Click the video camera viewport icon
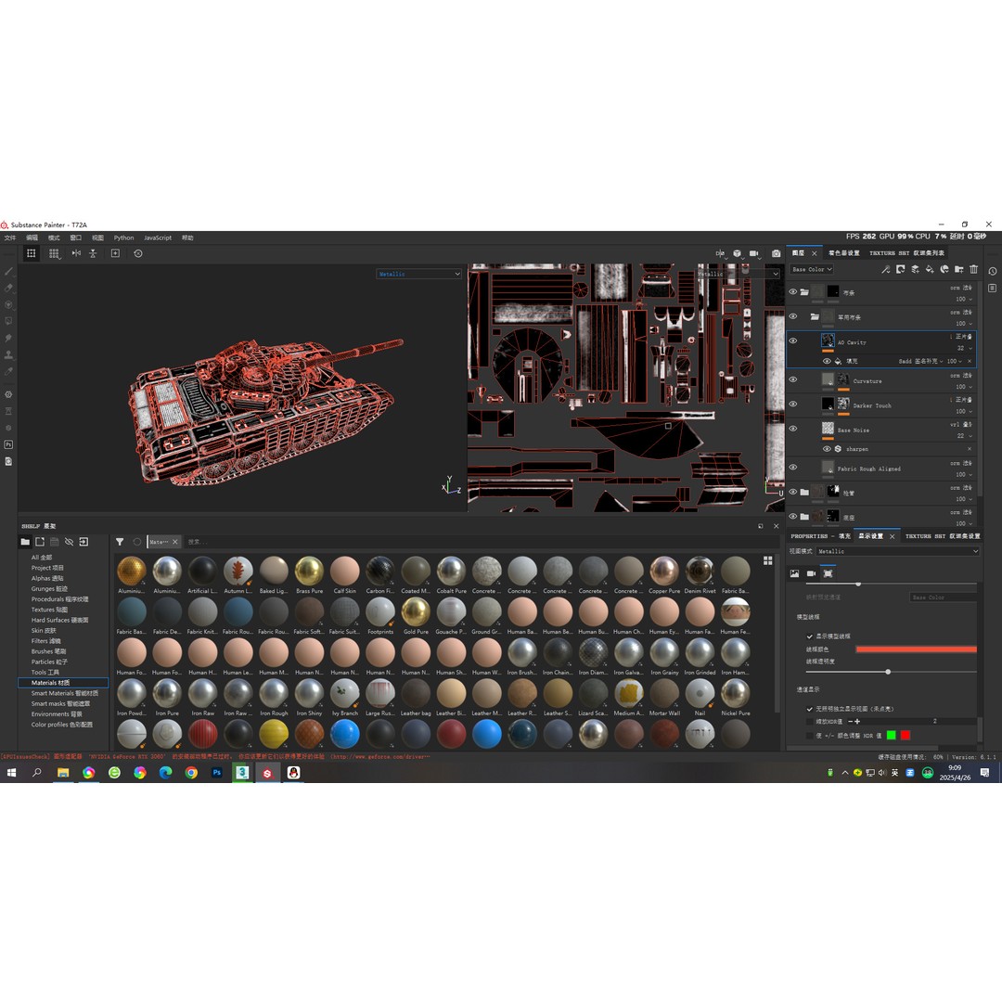 [754, 253]
